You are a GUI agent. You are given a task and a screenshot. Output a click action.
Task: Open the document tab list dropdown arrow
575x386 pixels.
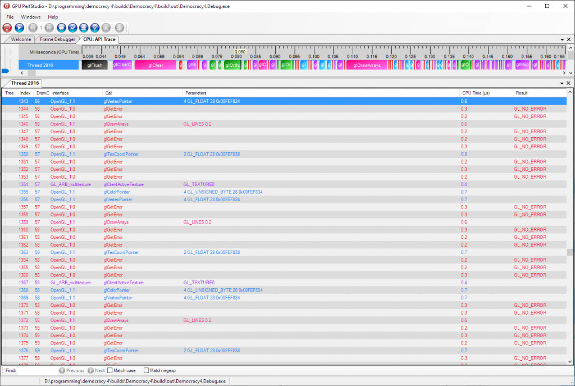click(x=562, y=40)
